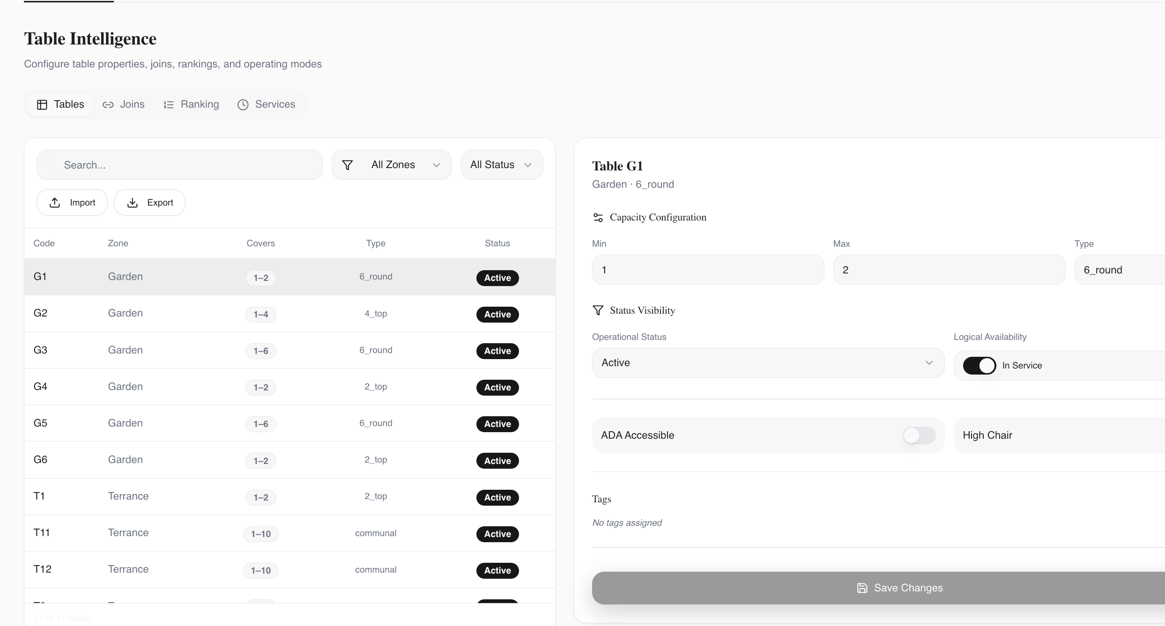Image resolution: width=1165 pixels, height=626 pixels.
Task: Click the upload icon on the Import button
Action: pyautogui.click(x=55, y=202)
